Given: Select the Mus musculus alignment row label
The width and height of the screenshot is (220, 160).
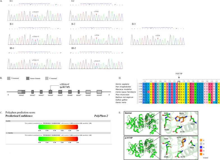Looking at the screenshot, I should point(122,94).
